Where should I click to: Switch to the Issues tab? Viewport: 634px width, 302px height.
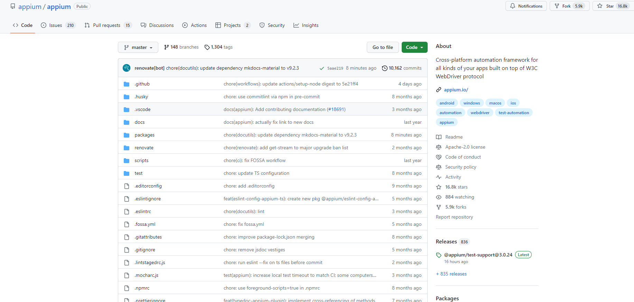(x=58, y=25)
